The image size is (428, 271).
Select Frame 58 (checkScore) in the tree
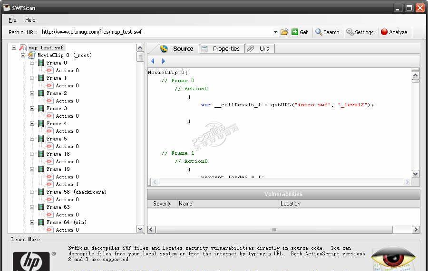[76, 192]
